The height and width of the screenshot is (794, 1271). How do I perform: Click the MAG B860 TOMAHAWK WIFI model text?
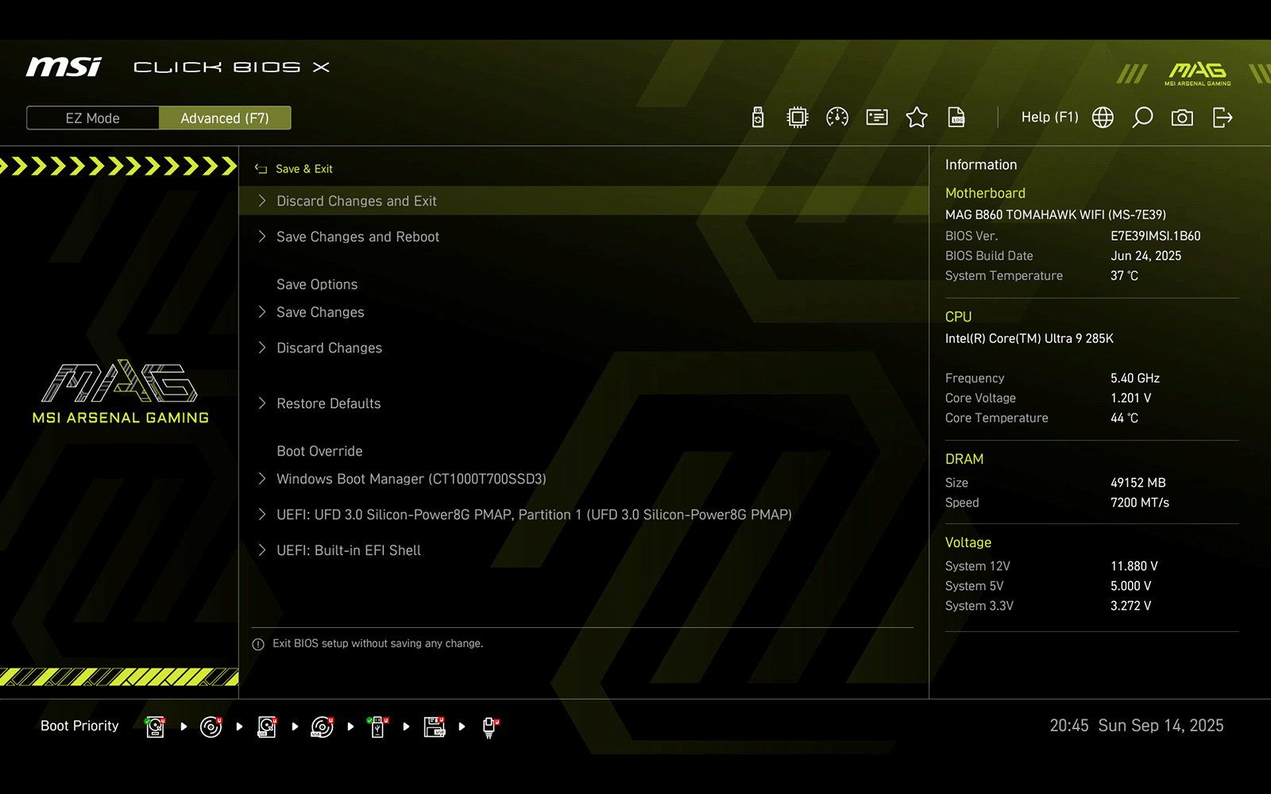1056,214
